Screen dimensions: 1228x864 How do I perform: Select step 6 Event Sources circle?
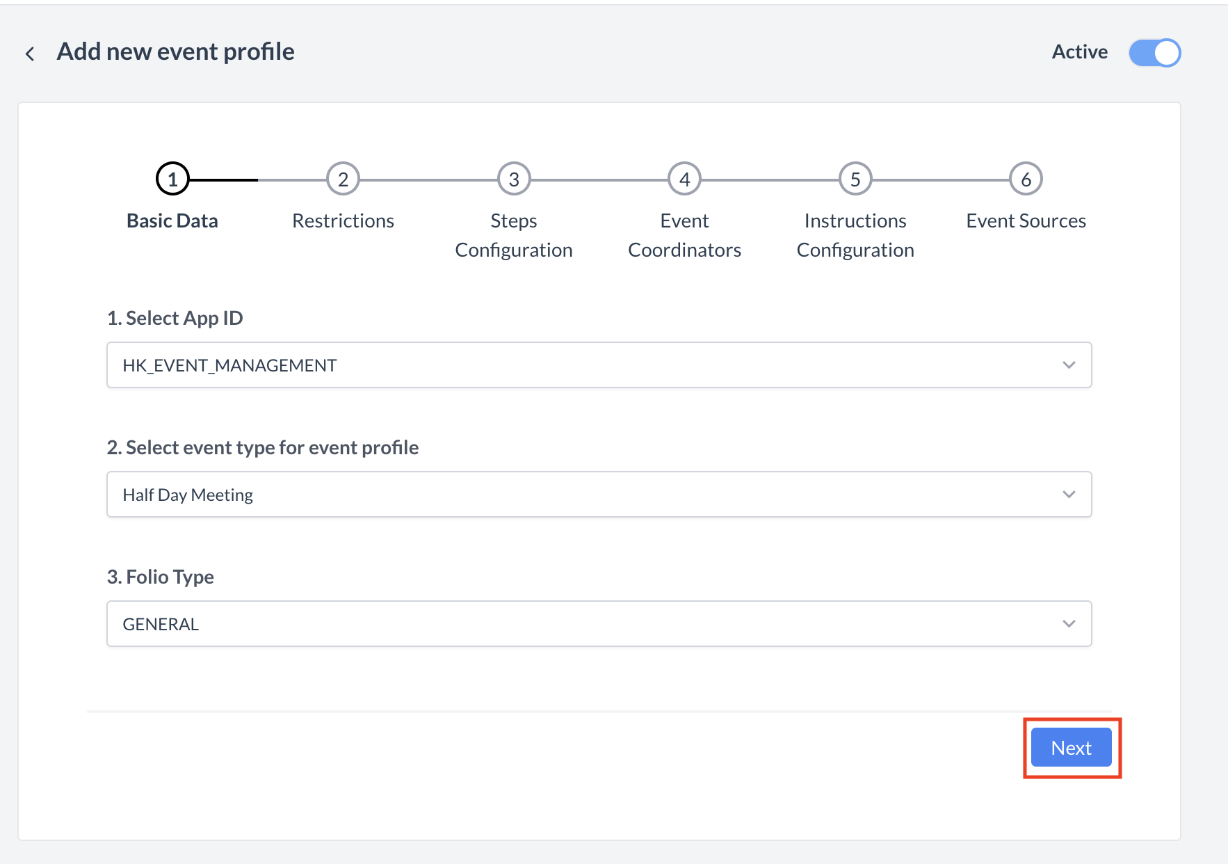pos(1026,178)
